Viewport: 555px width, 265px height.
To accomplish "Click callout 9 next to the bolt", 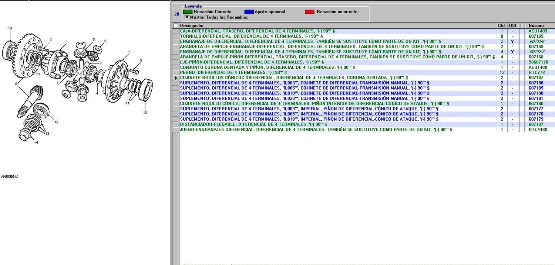I will (x=141, y=61).
